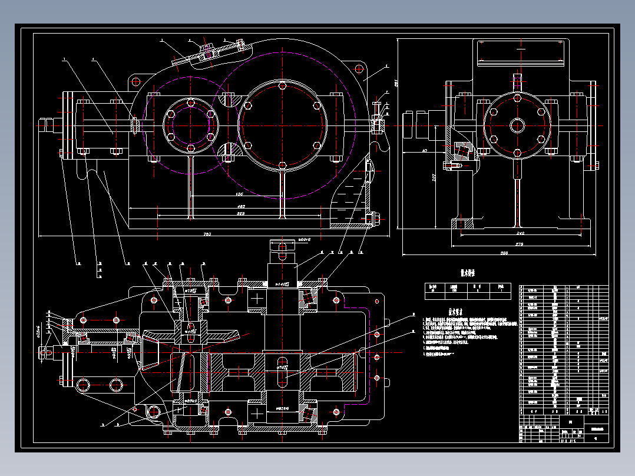635x476 pixels.
Task: Click the 242 dimension under side view
Action: point(520,233)
